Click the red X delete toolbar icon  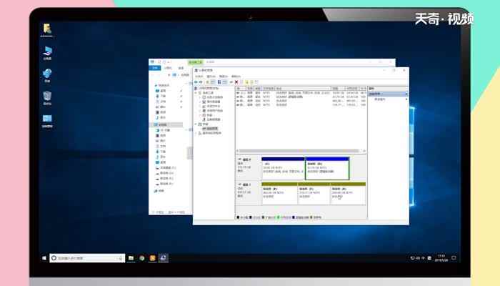click(236, 82)
